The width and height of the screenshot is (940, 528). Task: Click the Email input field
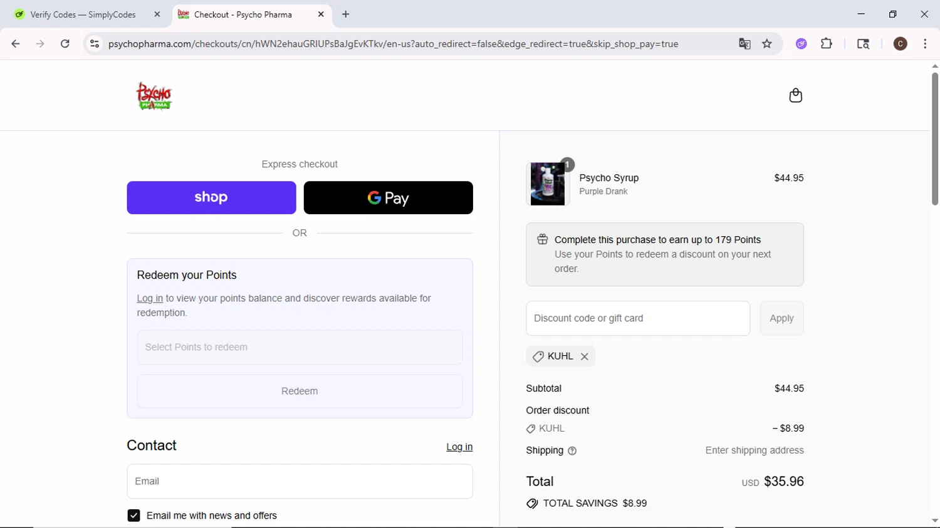tap(300, 482)
